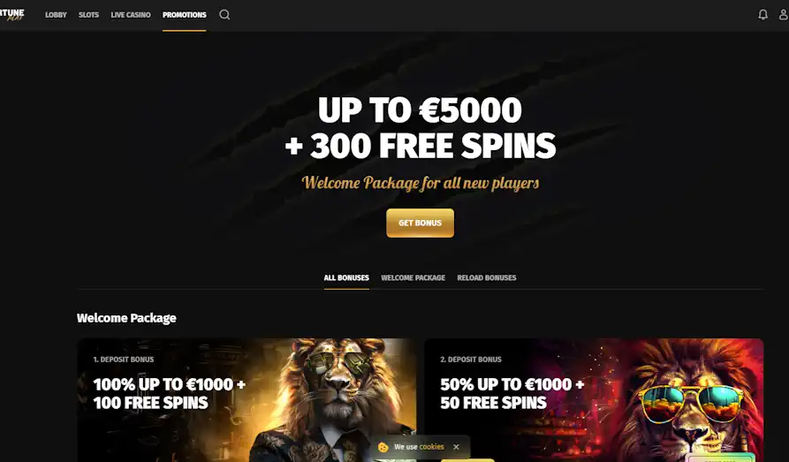Open the Slots menu item

coord(88,15)
